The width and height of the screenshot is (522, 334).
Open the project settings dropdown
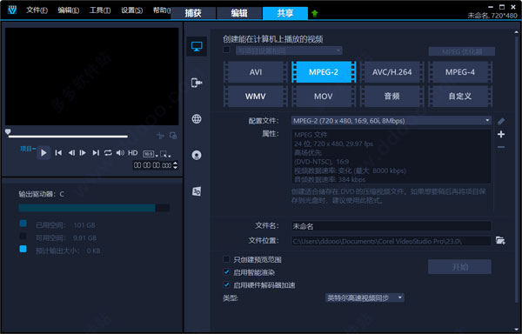click(289, 50)
